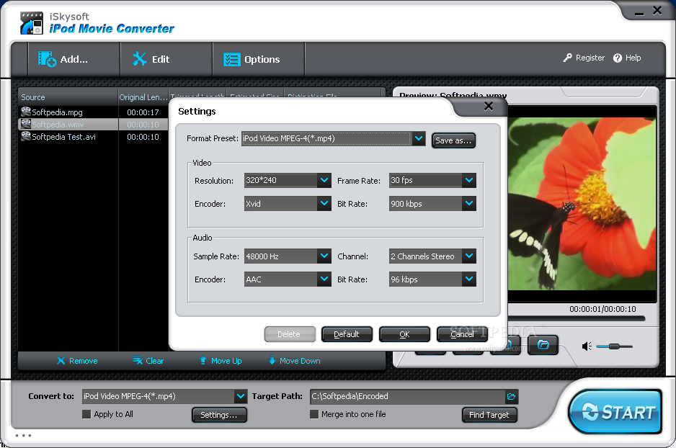Viewport: 676px width, 448px height.
Task: Start conversion with START button
Action: [615, 411]
